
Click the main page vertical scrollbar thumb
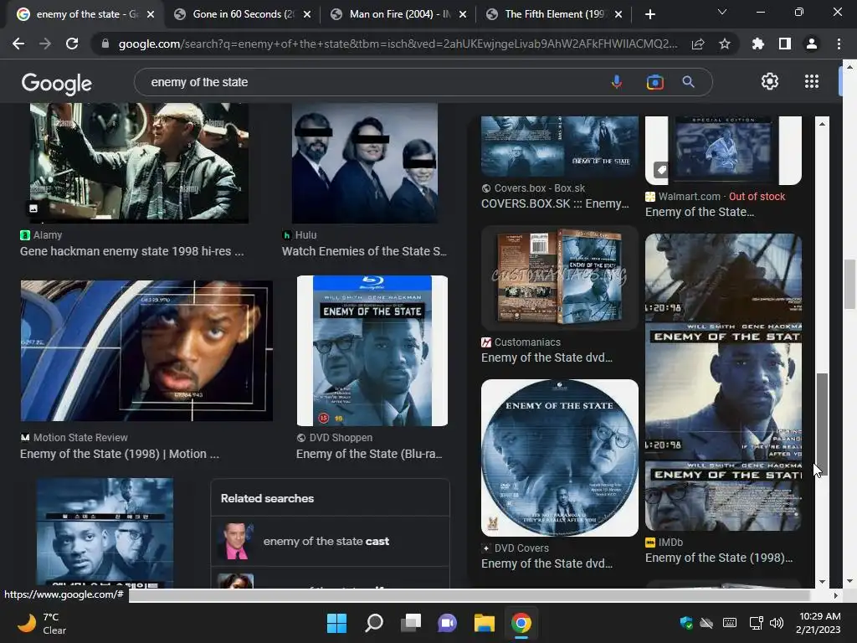point(849,285)
